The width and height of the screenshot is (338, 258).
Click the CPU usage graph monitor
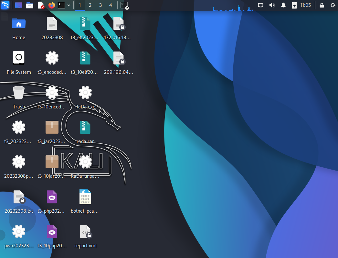click(x=234, y=6)
